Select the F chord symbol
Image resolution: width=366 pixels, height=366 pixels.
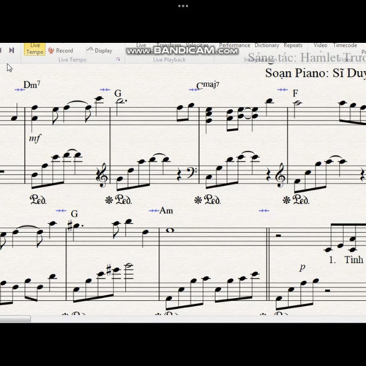click(x=295, y=93)
